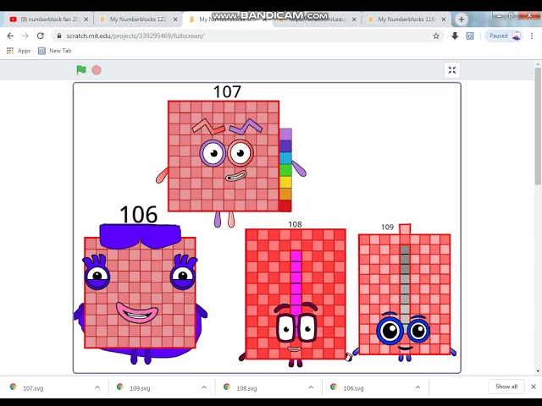Exit fullscreen mode icon
542x406 pixels.
click(451, 70)
